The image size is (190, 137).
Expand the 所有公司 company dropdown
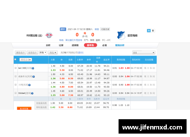26,60
